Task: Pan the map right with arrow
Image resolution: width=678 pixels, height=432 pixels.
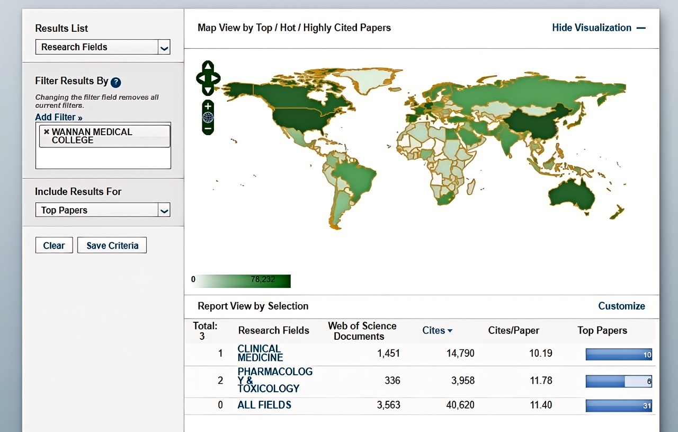Action: tap(216, 78)
